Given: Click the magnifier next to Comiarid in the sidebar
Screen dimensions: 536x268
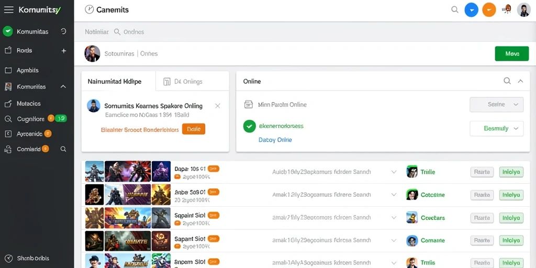Looking at the screenshot, I should [63, 149].
